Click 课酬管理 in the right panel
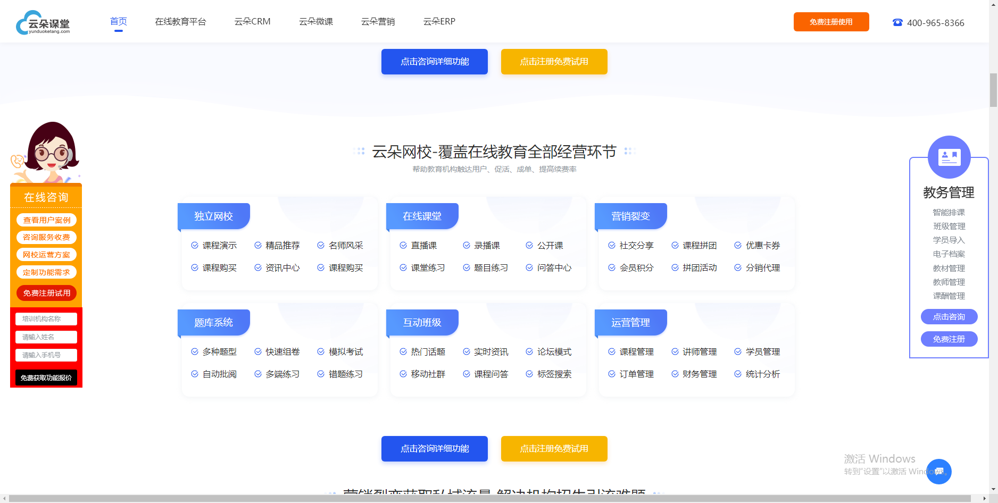 [949, 296]
